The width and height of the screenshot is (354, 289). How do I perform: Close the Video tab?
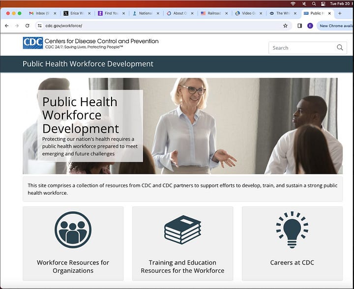coord(261,14)
